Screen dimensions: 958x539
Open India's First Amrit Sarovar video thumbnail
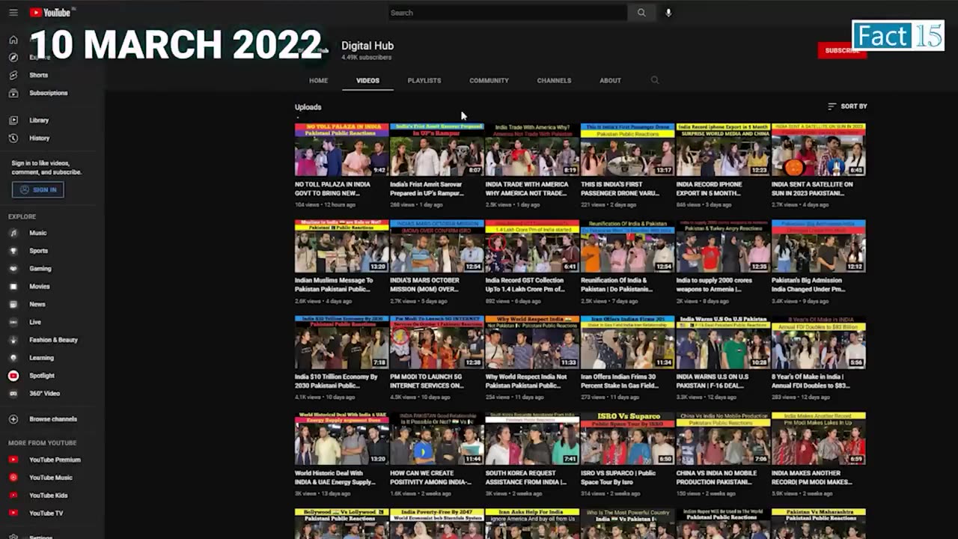point(437,150)
